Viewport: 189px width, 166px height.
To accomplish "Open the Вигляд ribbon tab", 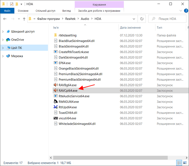I will click(66, 11).
